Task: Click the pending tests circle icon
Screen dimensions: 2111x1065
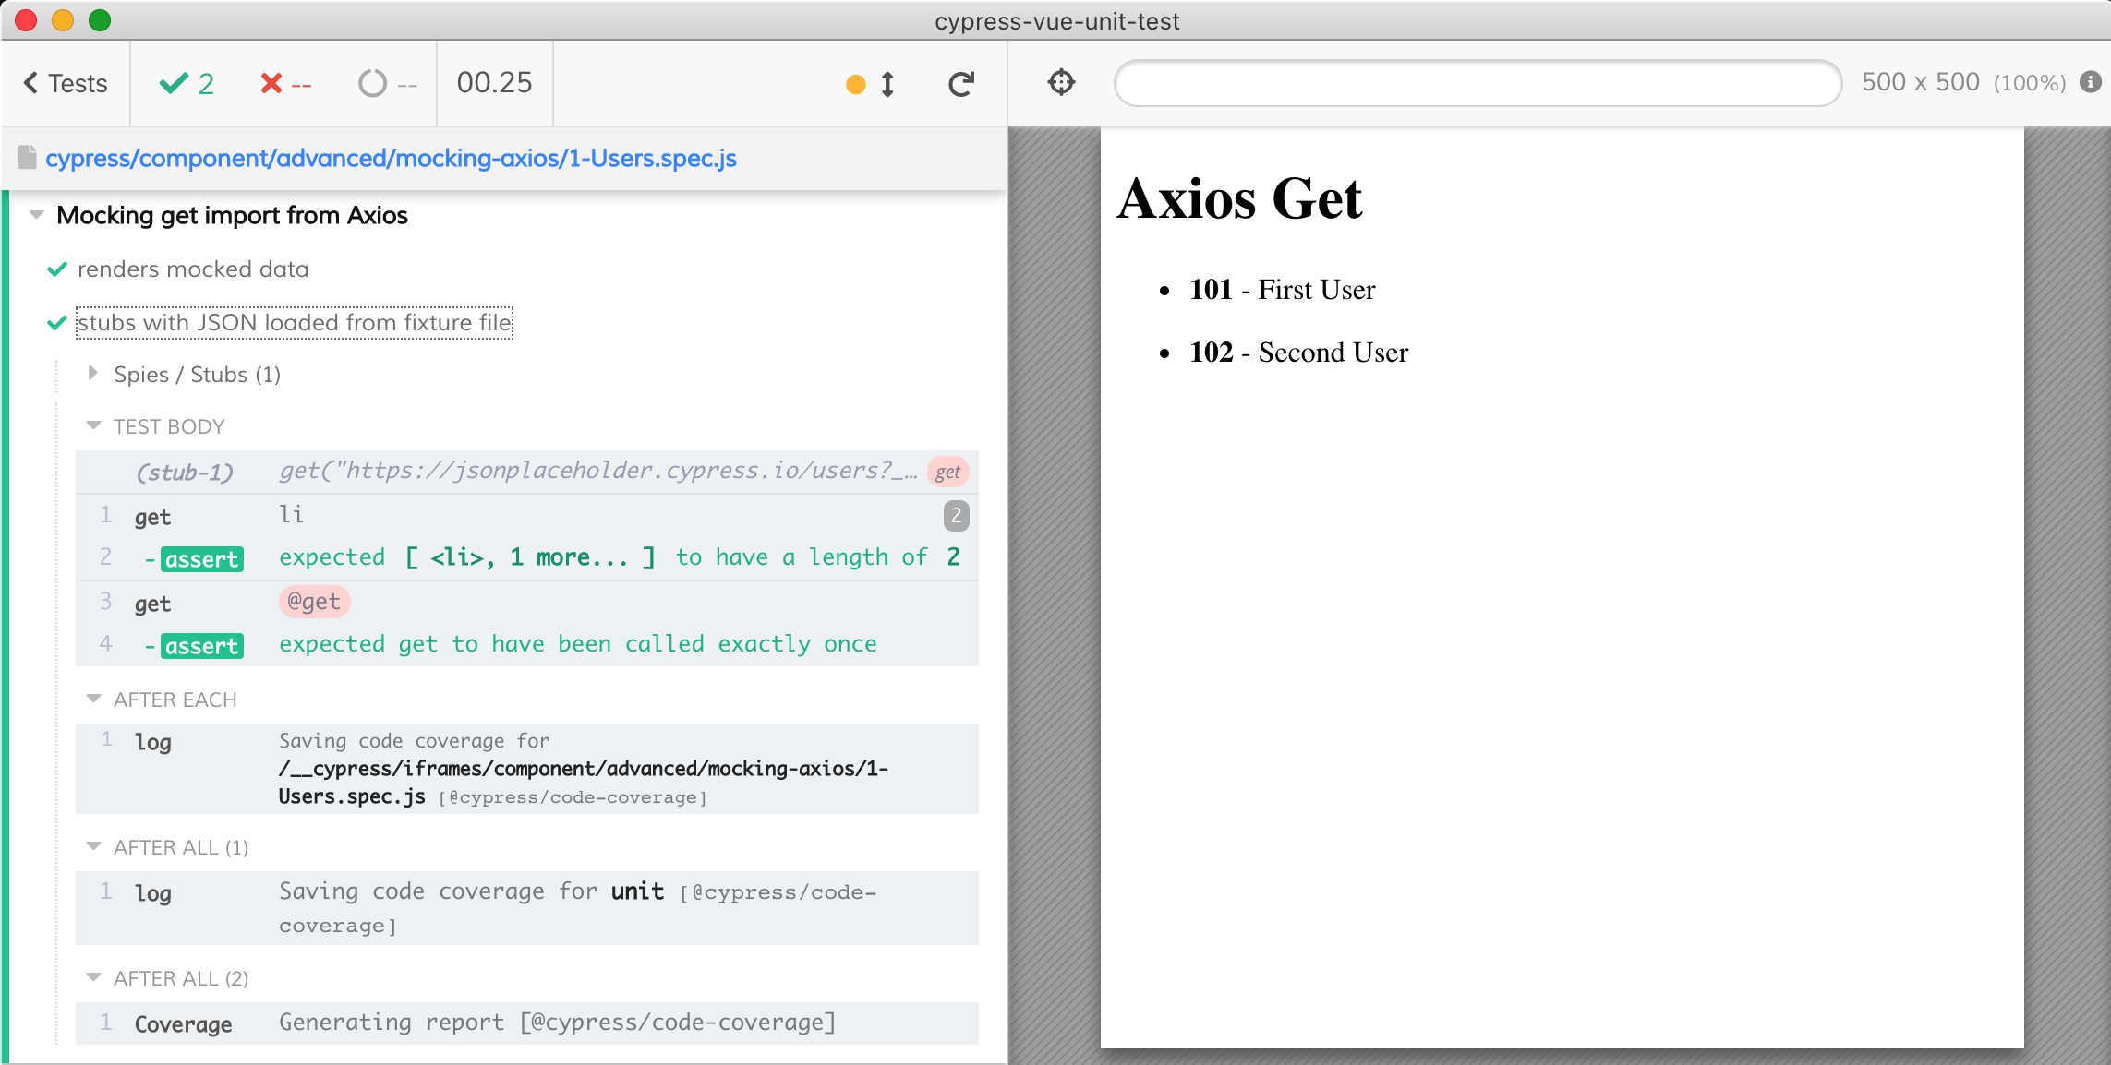Action: click(x=372, y=83)
